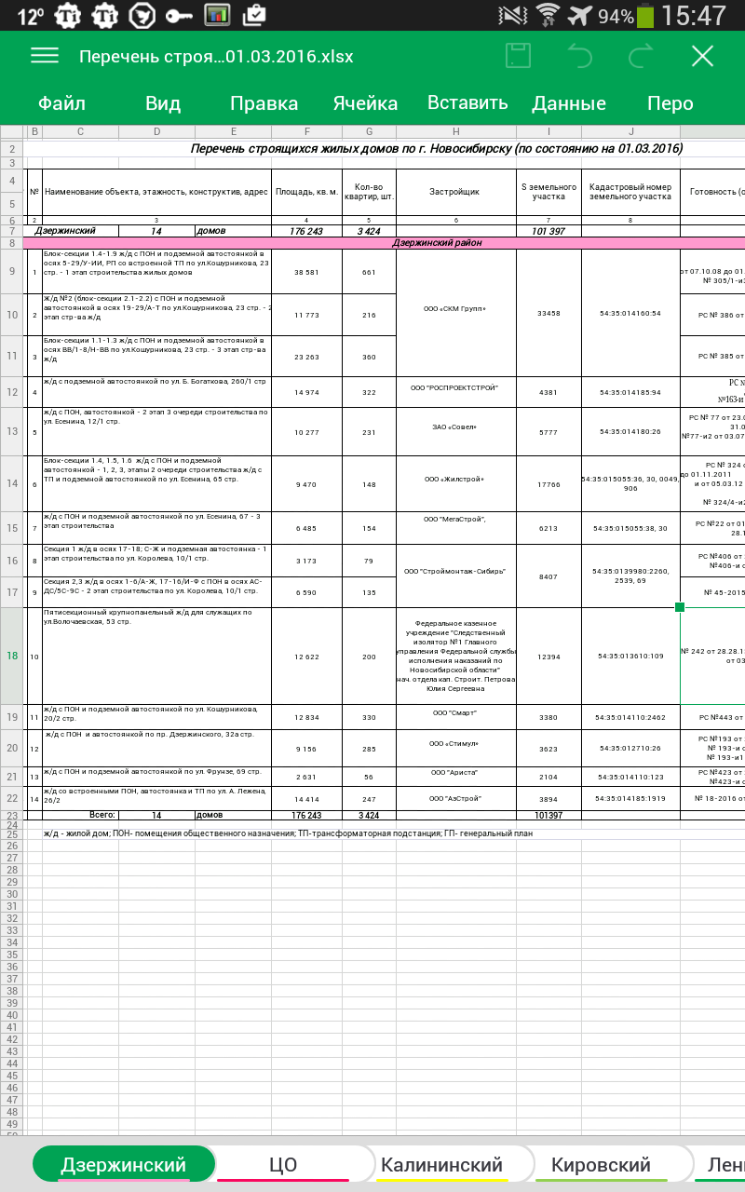745x1192 pixels.
Task: Open the Правка menu
Action: 264,103
